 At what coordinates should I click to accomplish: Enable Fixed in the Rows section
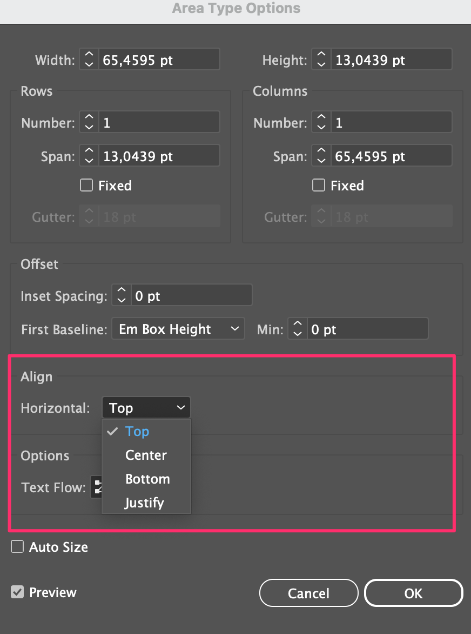[86, 185]
